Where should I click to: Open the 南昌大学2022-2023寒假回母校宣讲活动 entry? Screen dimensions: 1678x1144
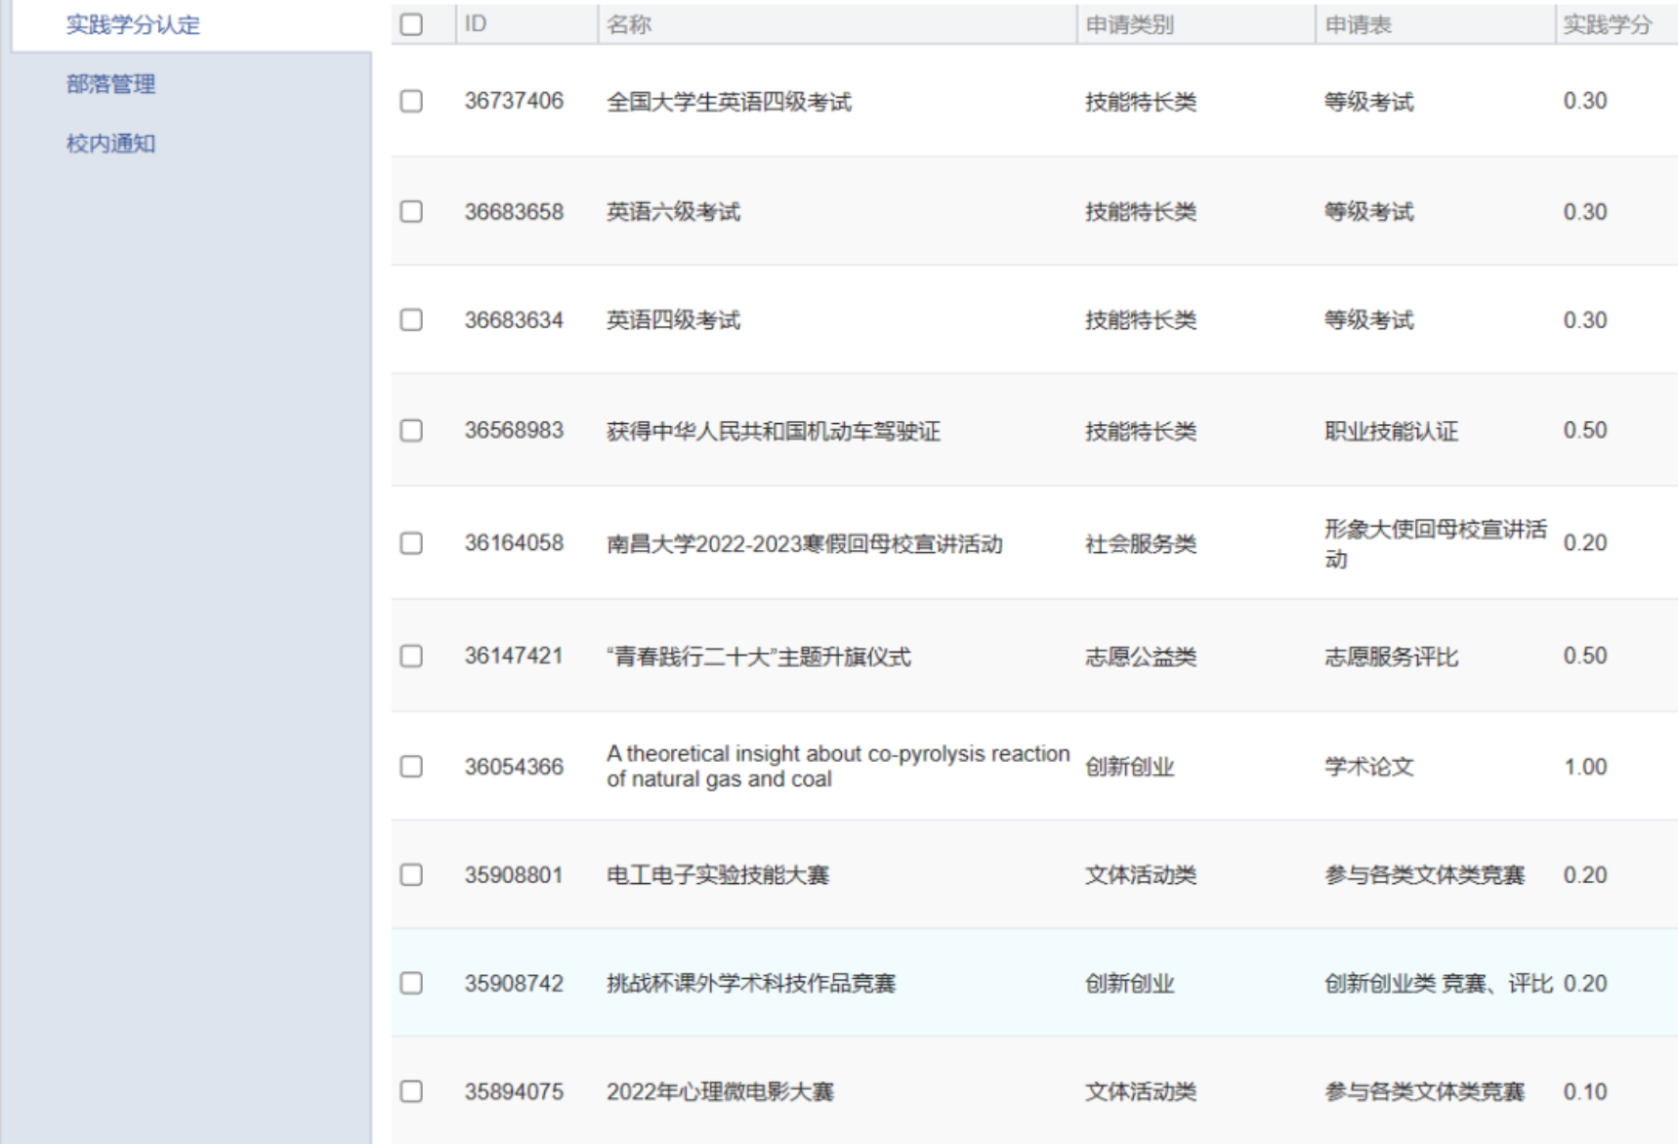click(804, 543)
